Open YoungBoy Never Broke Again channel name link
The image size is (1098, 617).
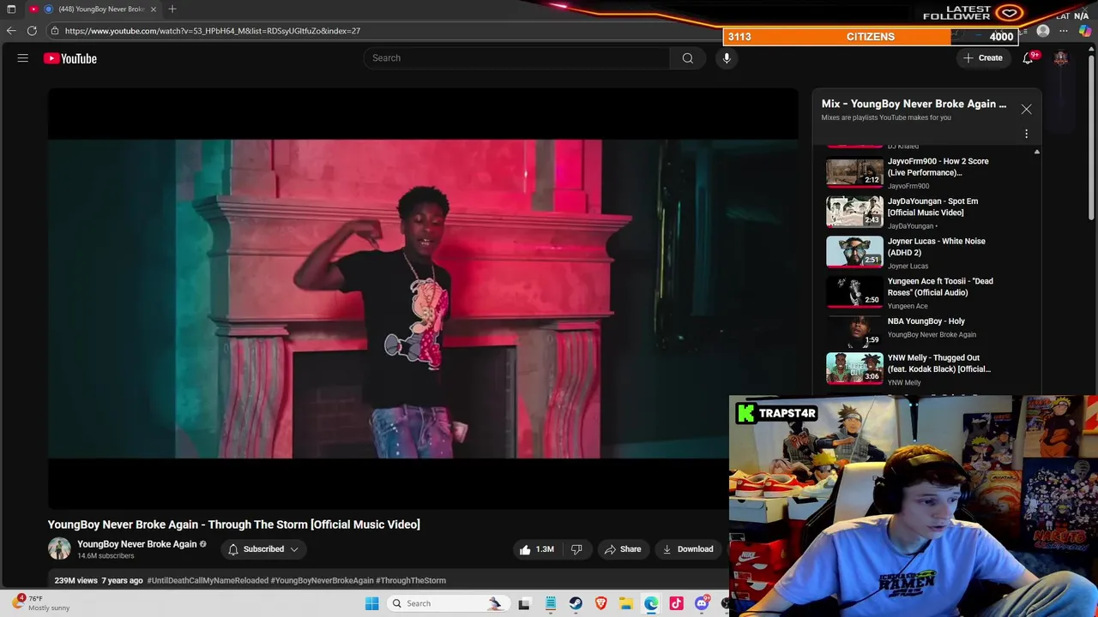pyautogui.click(x=137, y=544)
